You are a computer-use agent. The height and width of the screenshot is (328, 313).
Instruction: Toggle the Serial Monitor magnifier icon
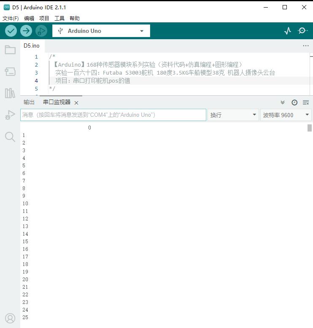tap(303, 31)
